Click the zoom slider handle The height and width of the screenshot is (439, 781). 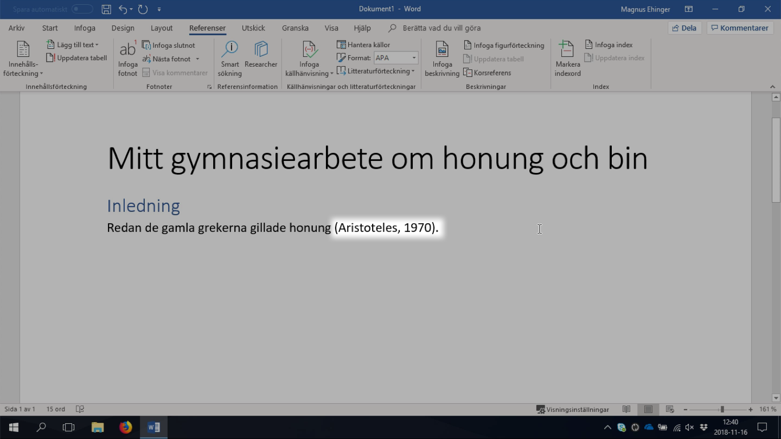tap(722, 409)
